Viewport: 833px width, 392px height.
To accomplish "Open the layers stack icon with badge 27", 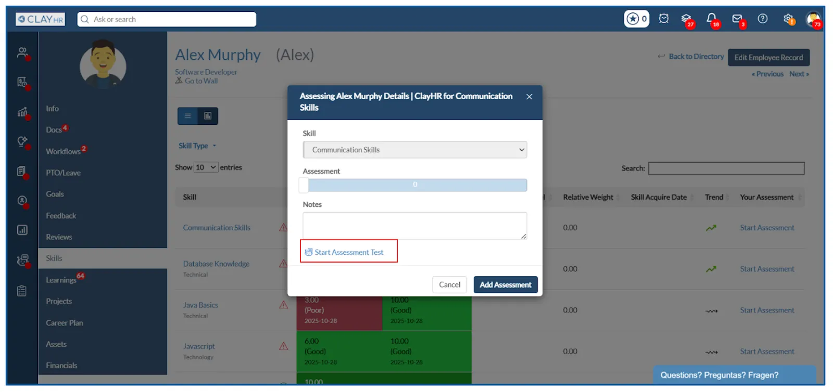I will [x=686, y=19].
